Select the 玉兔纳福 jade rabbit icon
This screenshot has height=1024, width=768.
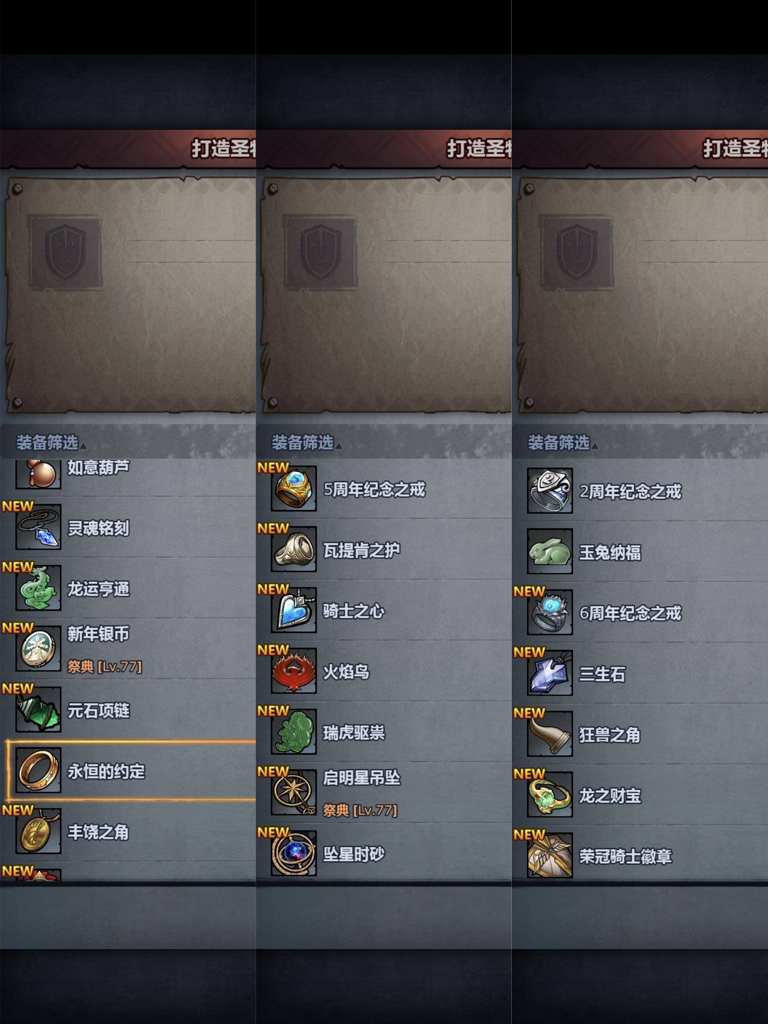[550, 551]
